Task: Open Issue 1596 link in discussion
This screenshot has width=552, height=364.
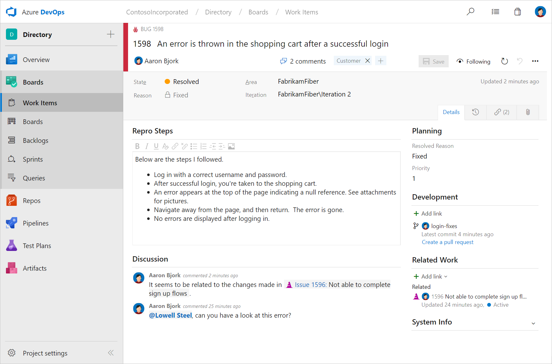Action: pyautogui.click(x=311, y=284)
